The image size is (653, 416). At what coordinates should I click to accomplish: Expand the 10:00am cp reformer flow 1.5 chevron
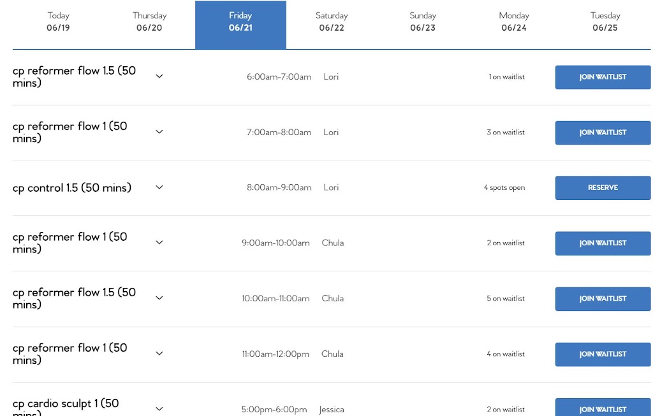pyautogui.click(x=159, y=298)
